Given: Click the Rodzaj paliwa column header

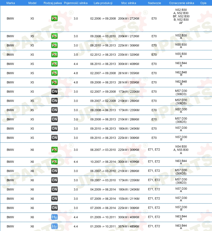Looking at the screenshot, I should 53,3.
